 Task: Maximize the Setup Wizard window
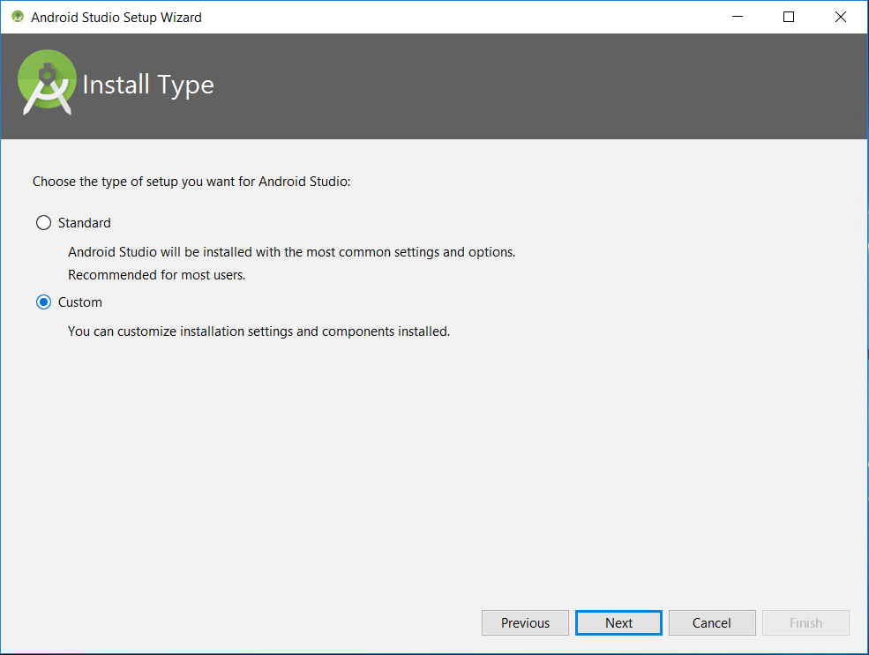[x=789, y=17]
